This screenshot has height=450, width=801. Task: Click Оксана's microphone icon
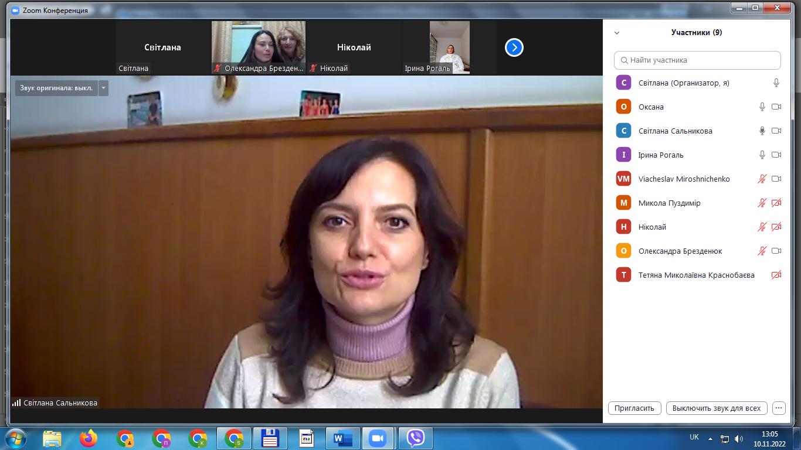pos(762,107)
